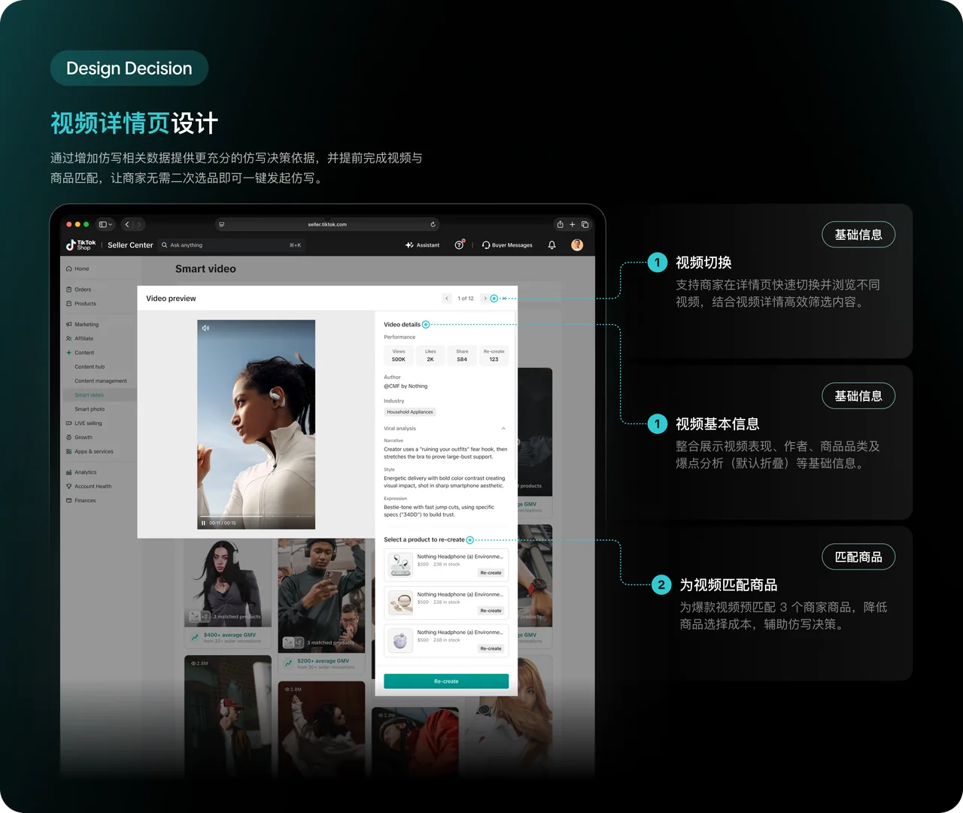Open Analytics in the sidebar
This screenshot has height=813, width=963.
pyautogui.click(x=81, y=472)
